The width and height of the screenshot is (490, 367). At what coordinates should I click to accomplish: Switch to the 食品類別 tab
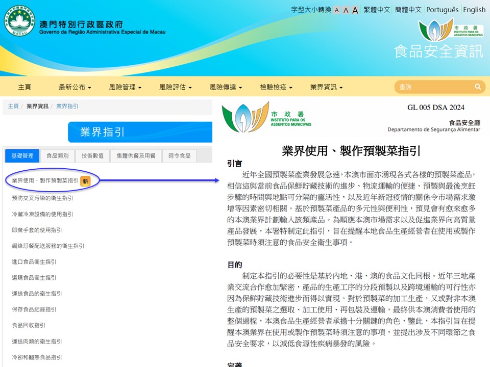57,156
